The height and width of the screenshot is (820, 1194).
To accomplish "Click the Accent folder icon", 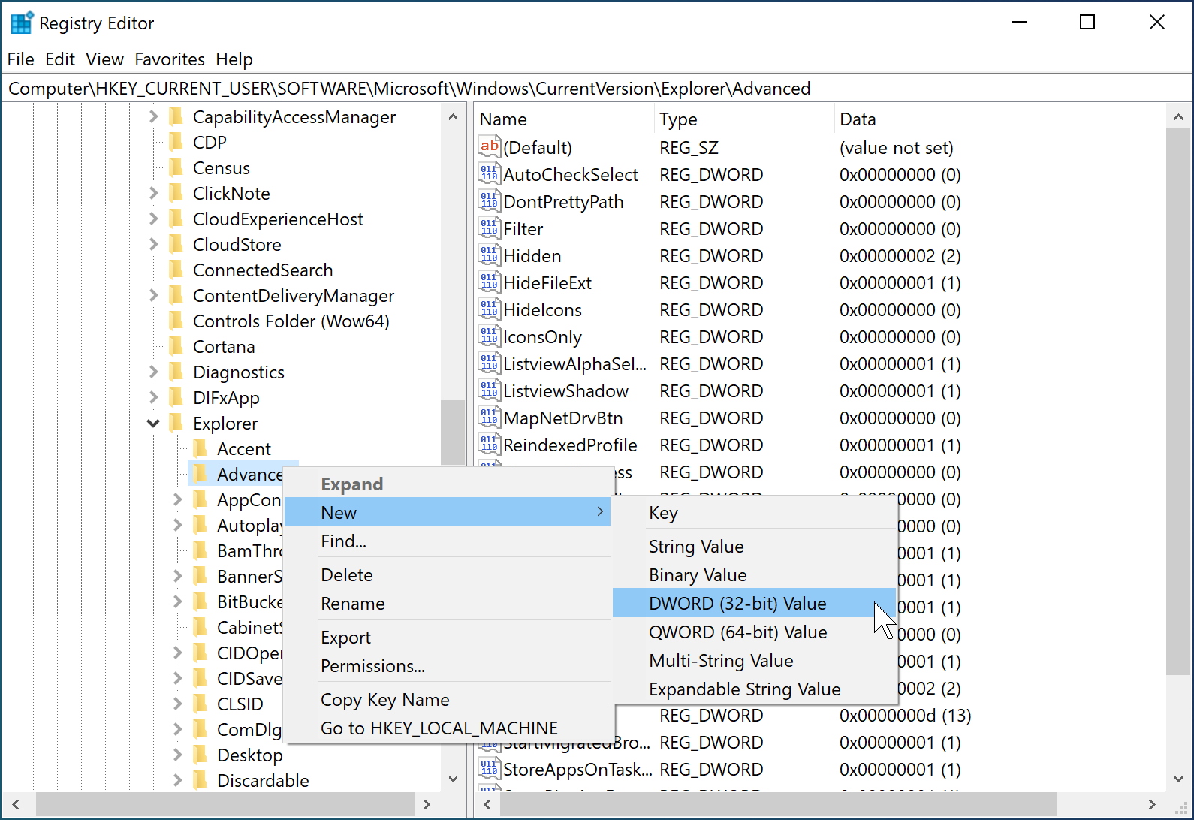I will (x=201, y=448).
